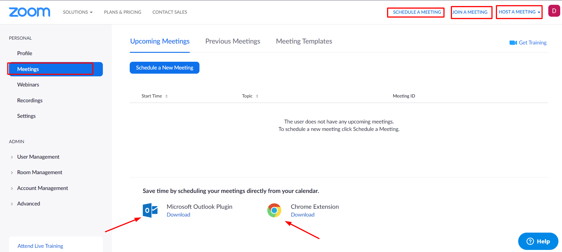Open the user avatar D icon

click(554, 11)
